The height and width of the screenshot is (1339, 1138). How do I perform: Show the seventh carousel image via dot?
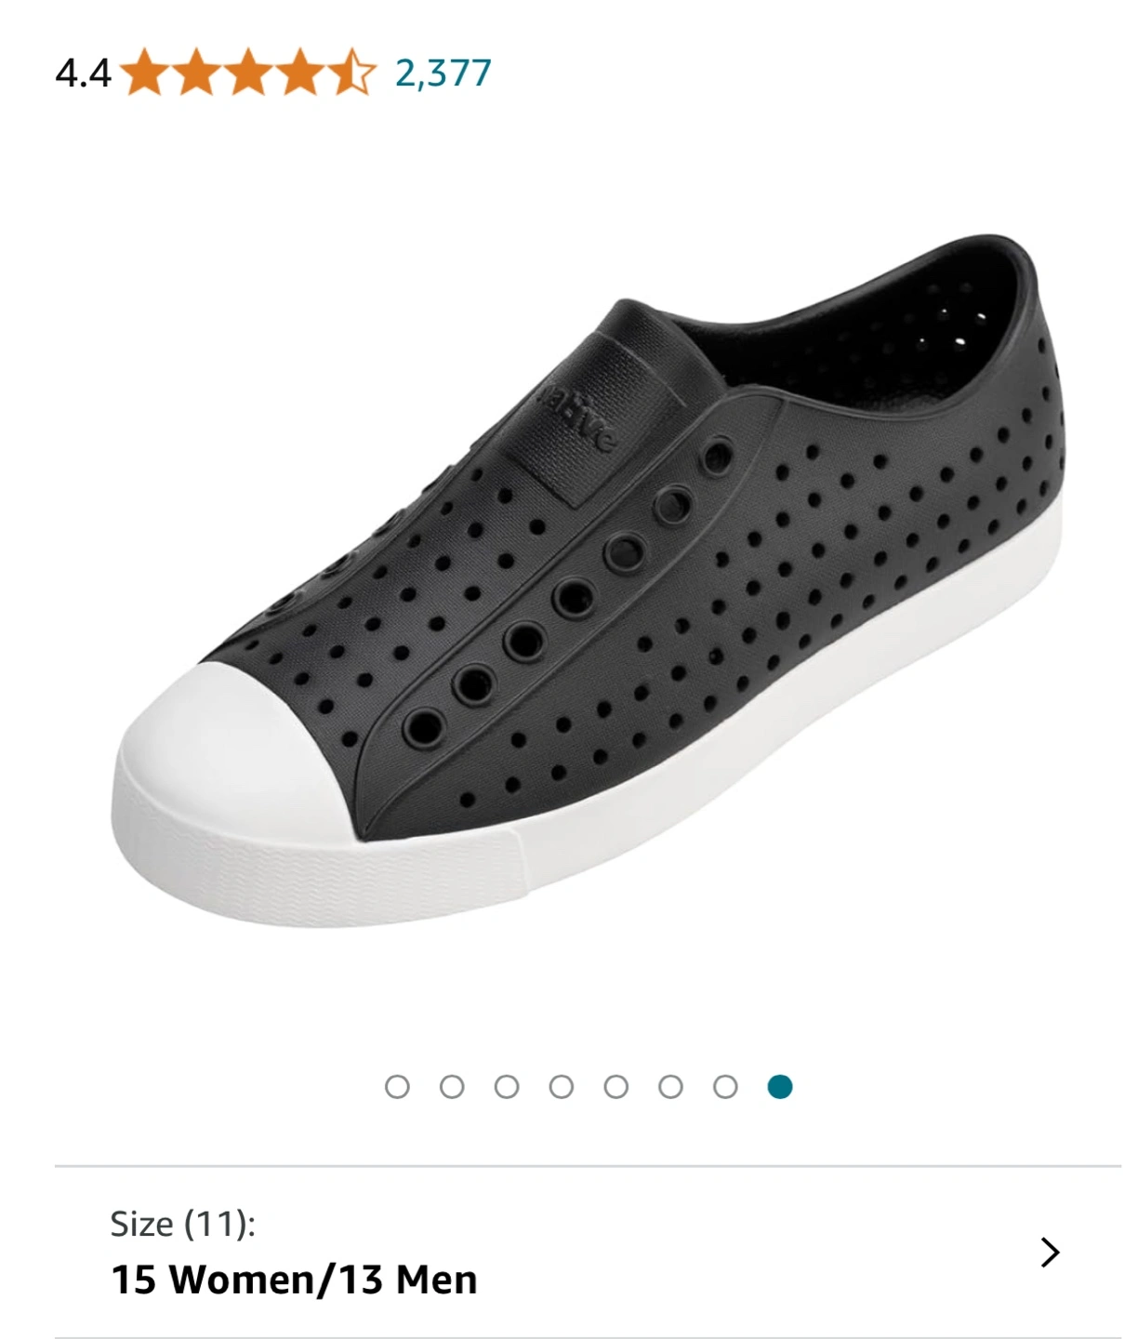(x=725, y=1087)
